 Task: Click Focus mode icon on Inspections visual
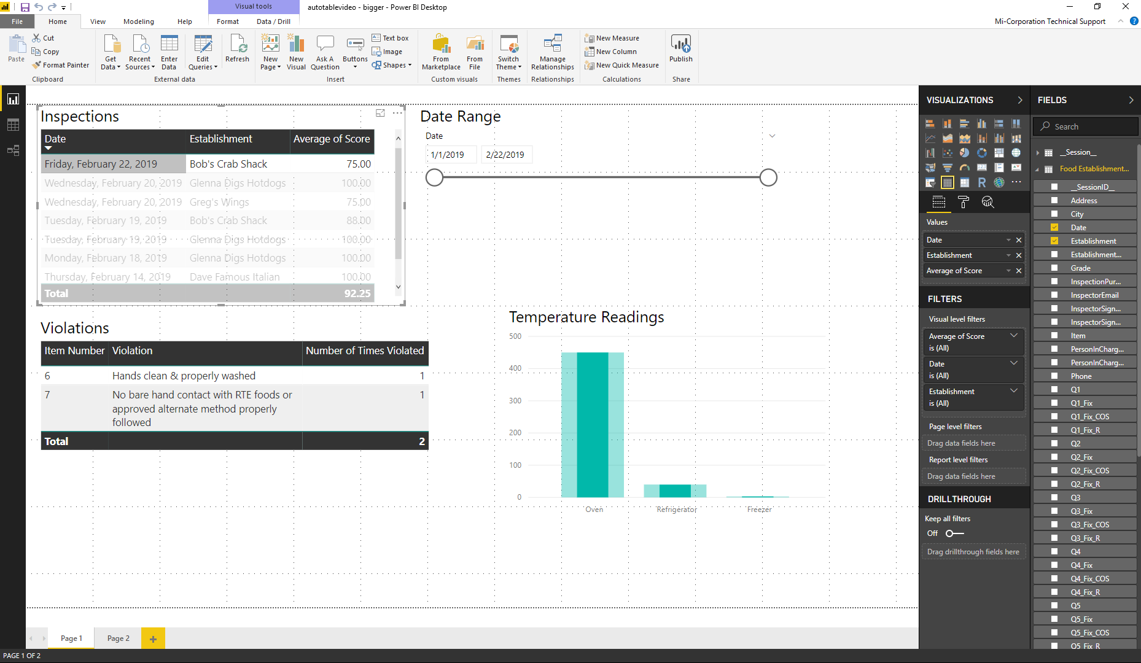pyautogui.click(x=380, y=113)
